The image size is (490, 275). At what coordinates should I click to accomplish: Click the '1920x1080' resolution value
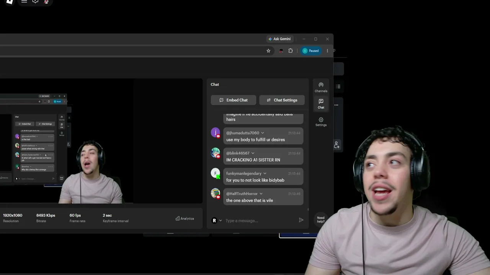(13, 215)
